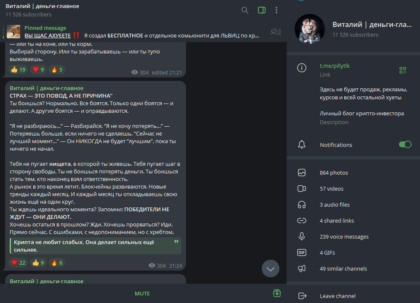Expand 49 similar channels

pos(343,268)
